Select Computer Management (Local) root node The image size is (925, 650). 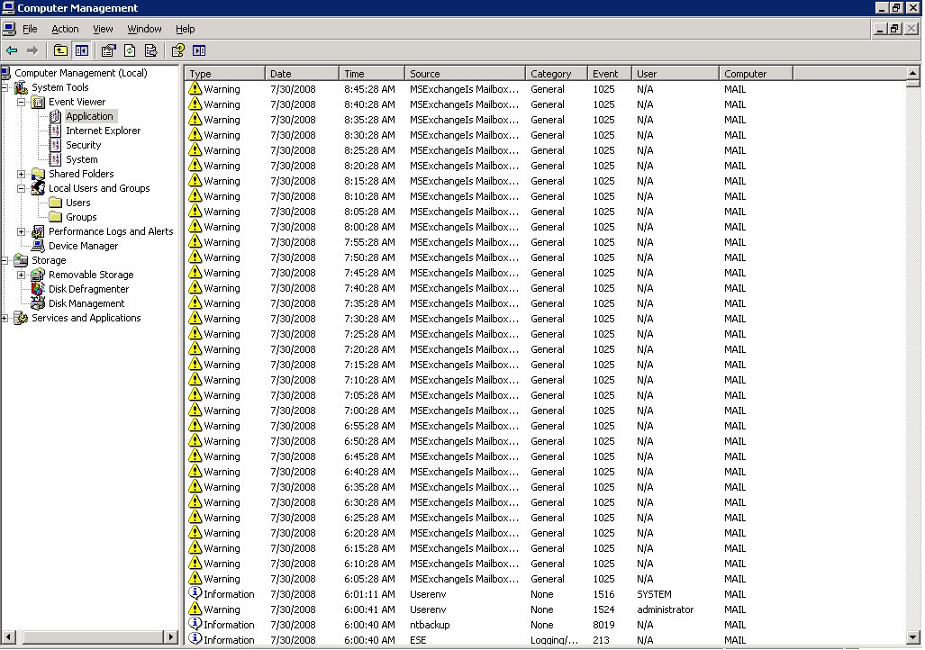pos(81,73)
